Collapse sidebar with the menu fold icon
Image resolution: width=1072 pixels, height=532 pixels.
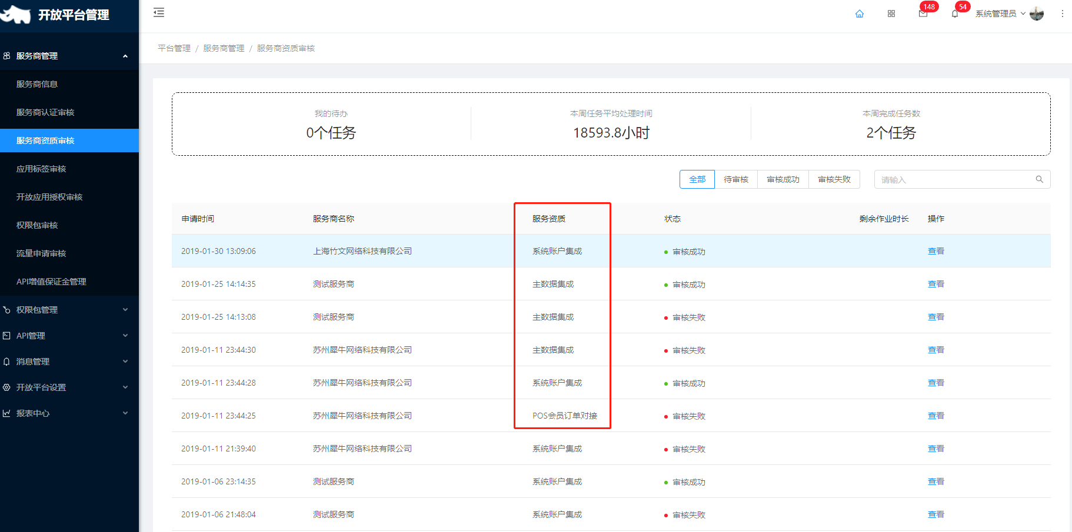point(159,12)
